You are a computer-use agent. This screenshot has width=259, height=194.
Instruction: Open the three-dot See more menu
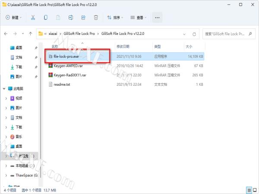click(x=157, y=18)
